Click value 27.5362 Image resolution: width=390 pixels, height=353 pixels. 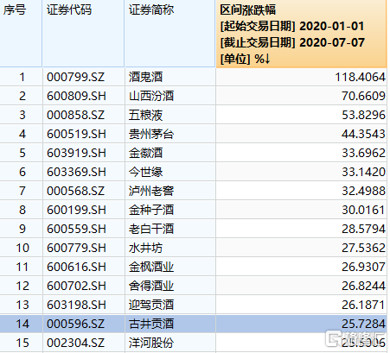[x=363, y=248]
